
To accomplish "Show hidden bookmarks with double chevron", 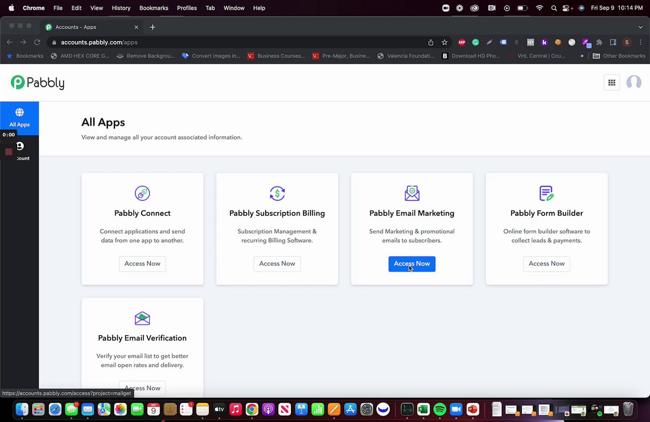I will coord(582,56).
